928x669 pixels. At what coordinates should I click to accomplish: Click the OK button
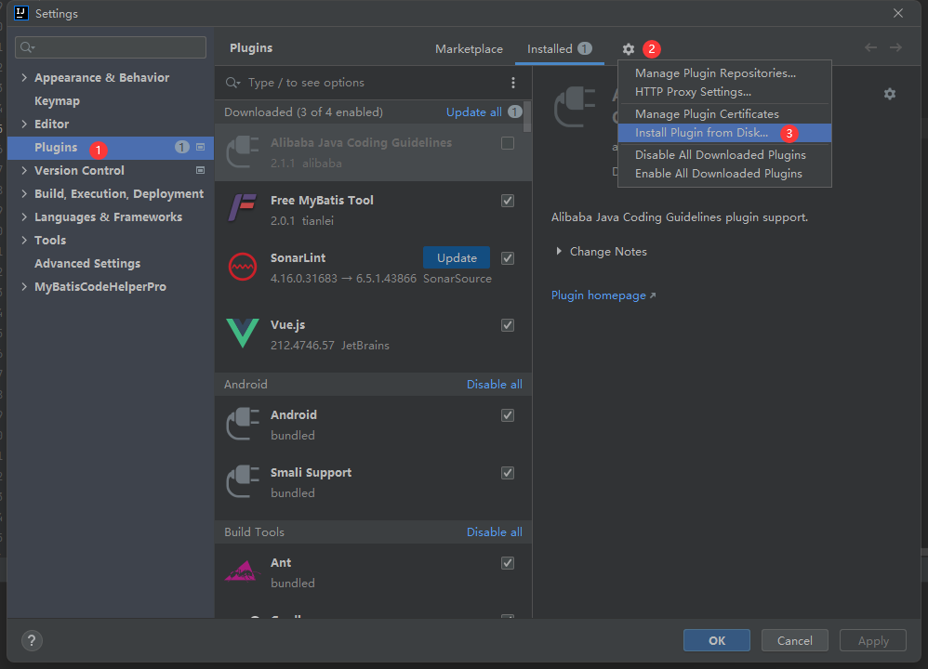click(717, 640)
